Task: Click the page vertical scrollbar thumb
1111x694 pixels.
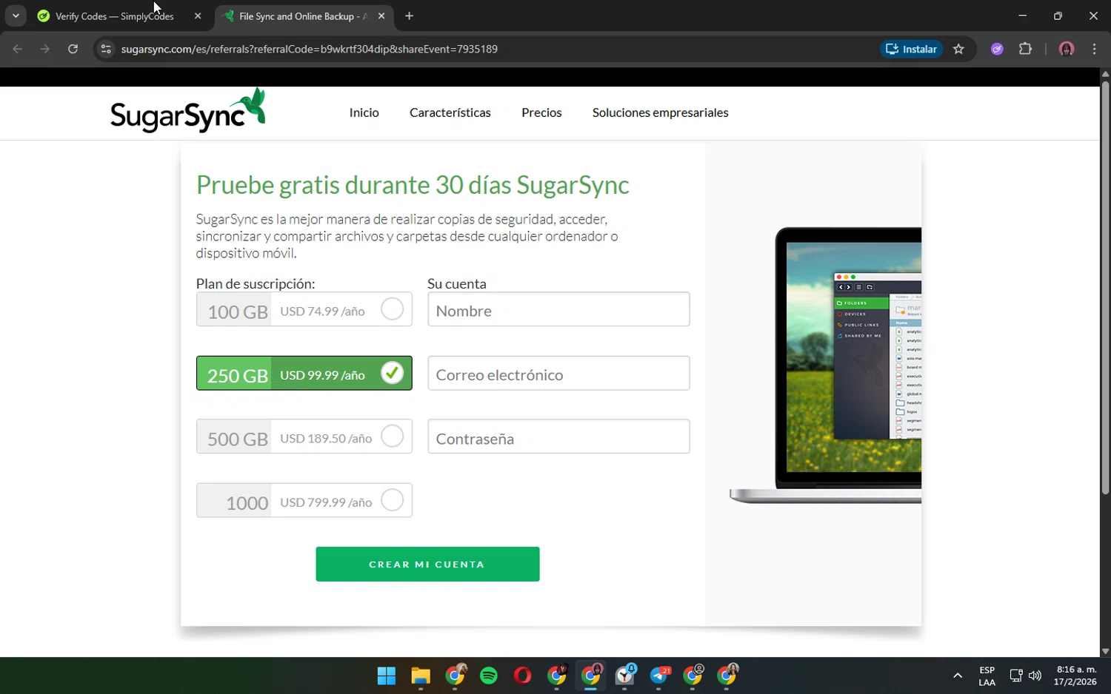Action: [x=1105, y=287]
